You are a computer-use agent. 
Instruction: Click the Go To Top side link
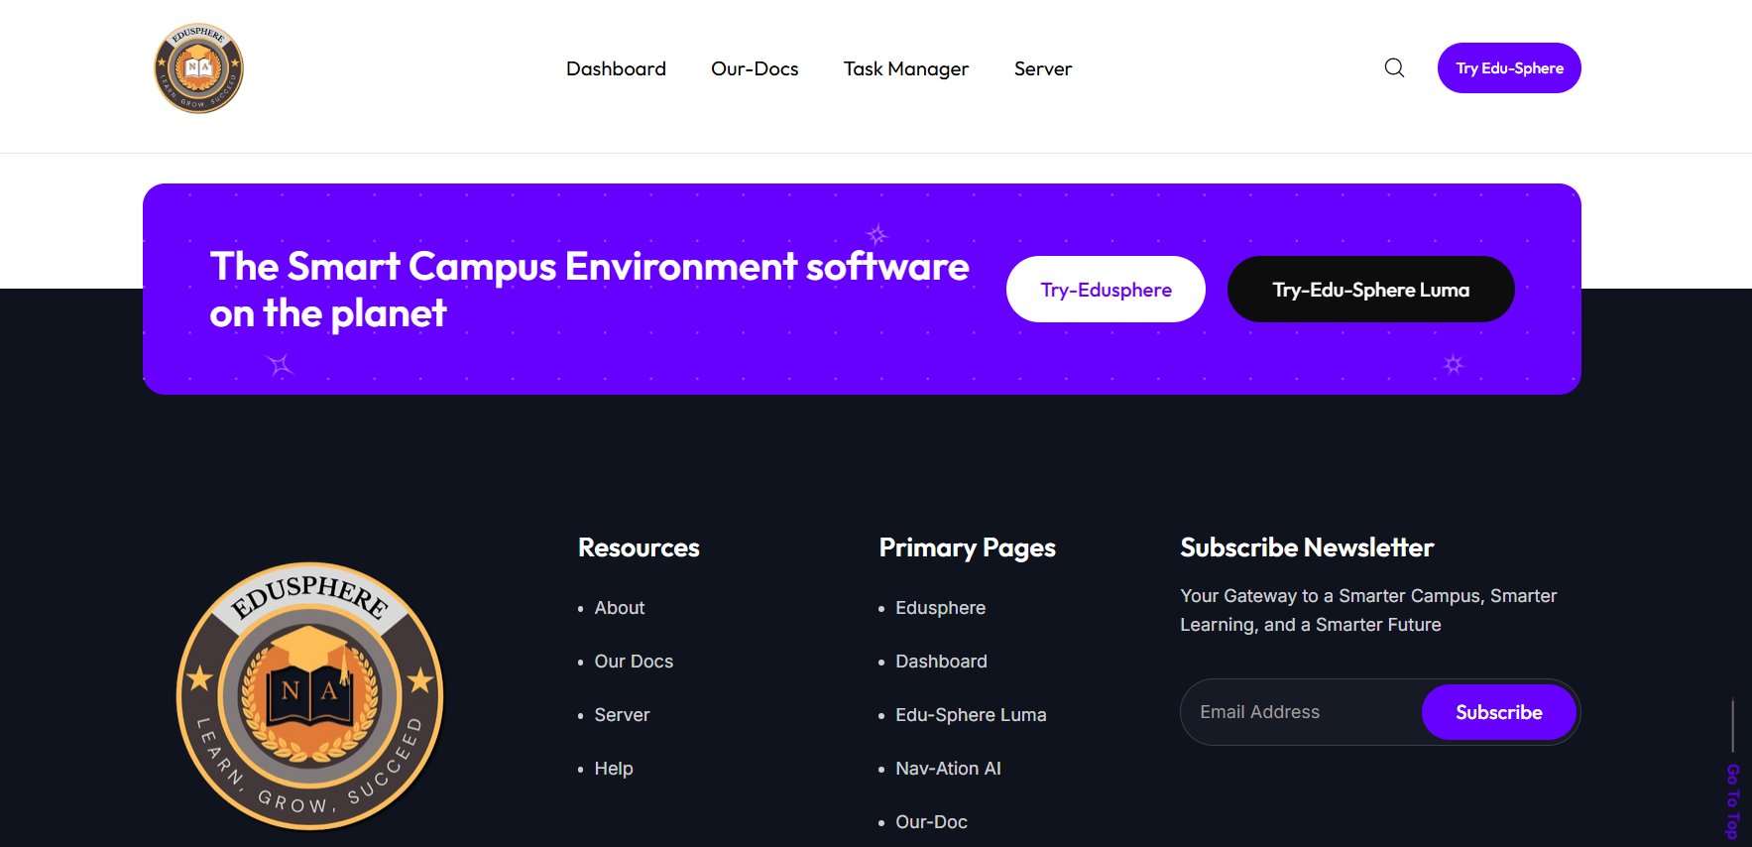(1732, 799)
